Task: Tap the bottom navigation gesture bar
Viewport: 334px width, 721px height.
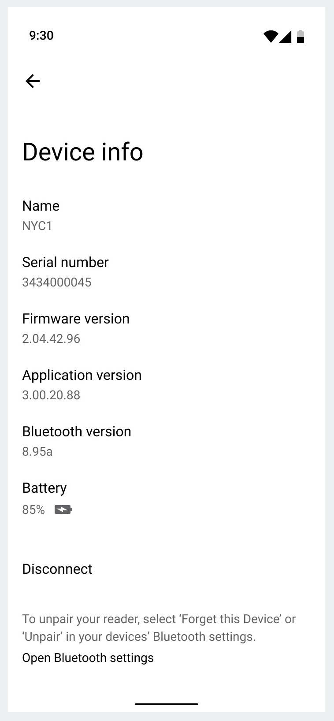Action: (x=167, y=704)
